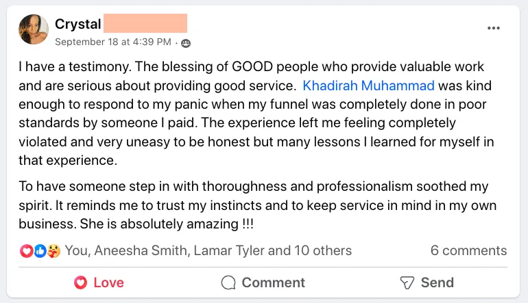Open Crystal's profile name link
This screenshot has width=528, height=303.
[77, 25]
